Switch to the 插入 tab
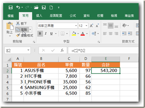Image resolution: width=145 pixels, height=108 pixels. pos(39,16)
